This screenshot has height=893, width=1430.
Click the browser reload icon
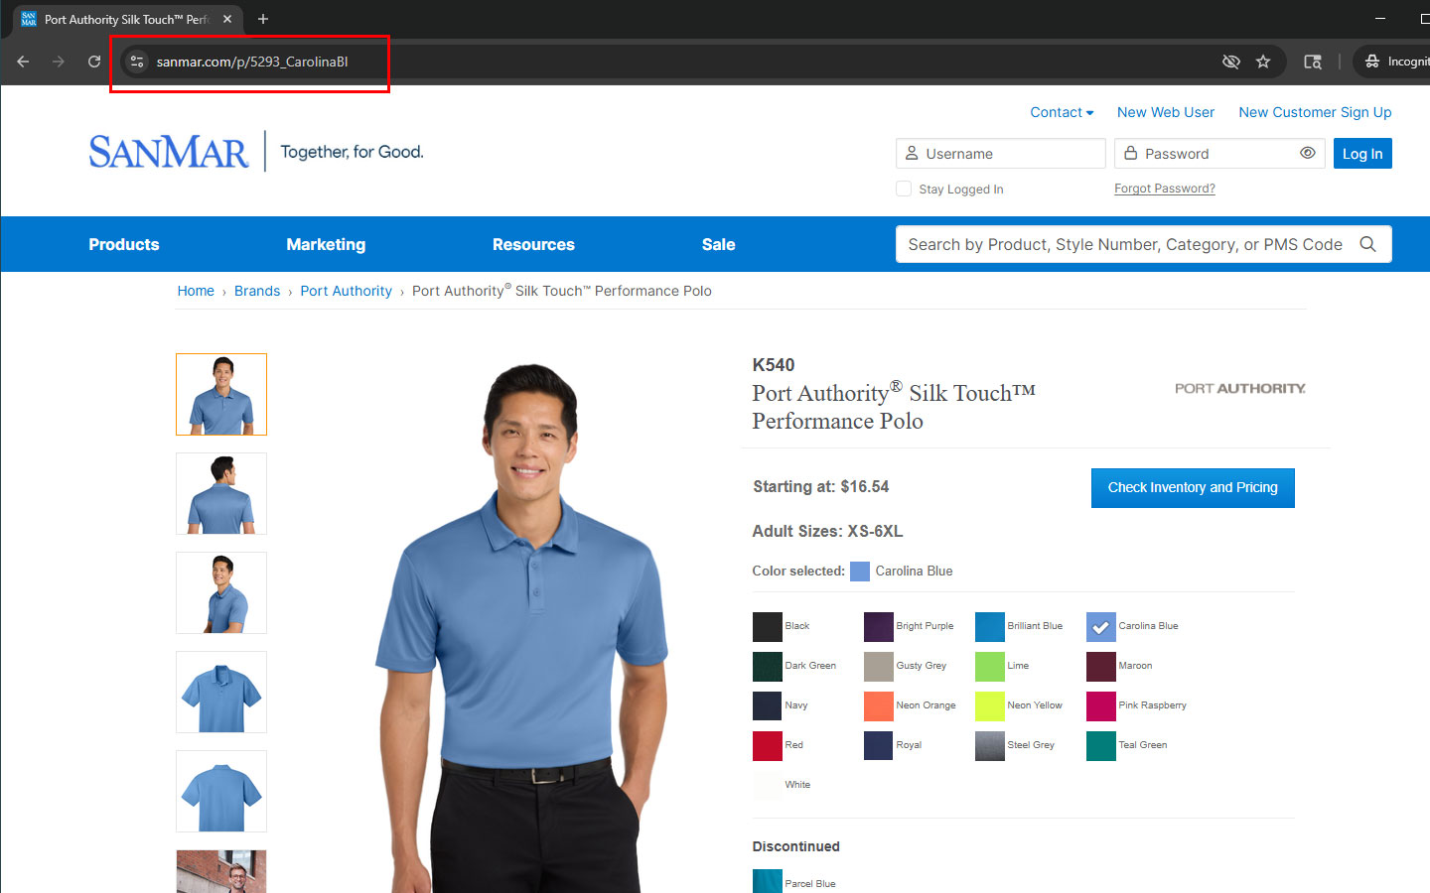[94, 62]
